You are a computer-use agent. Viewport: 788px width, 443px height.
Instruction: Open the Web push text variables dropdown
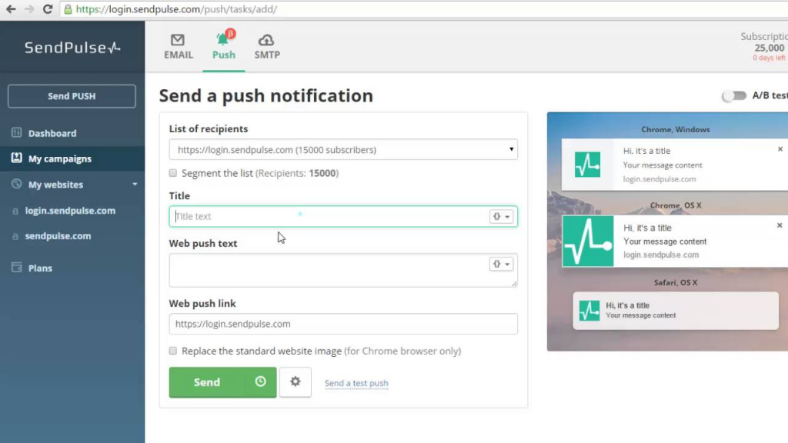click(501, 265)
